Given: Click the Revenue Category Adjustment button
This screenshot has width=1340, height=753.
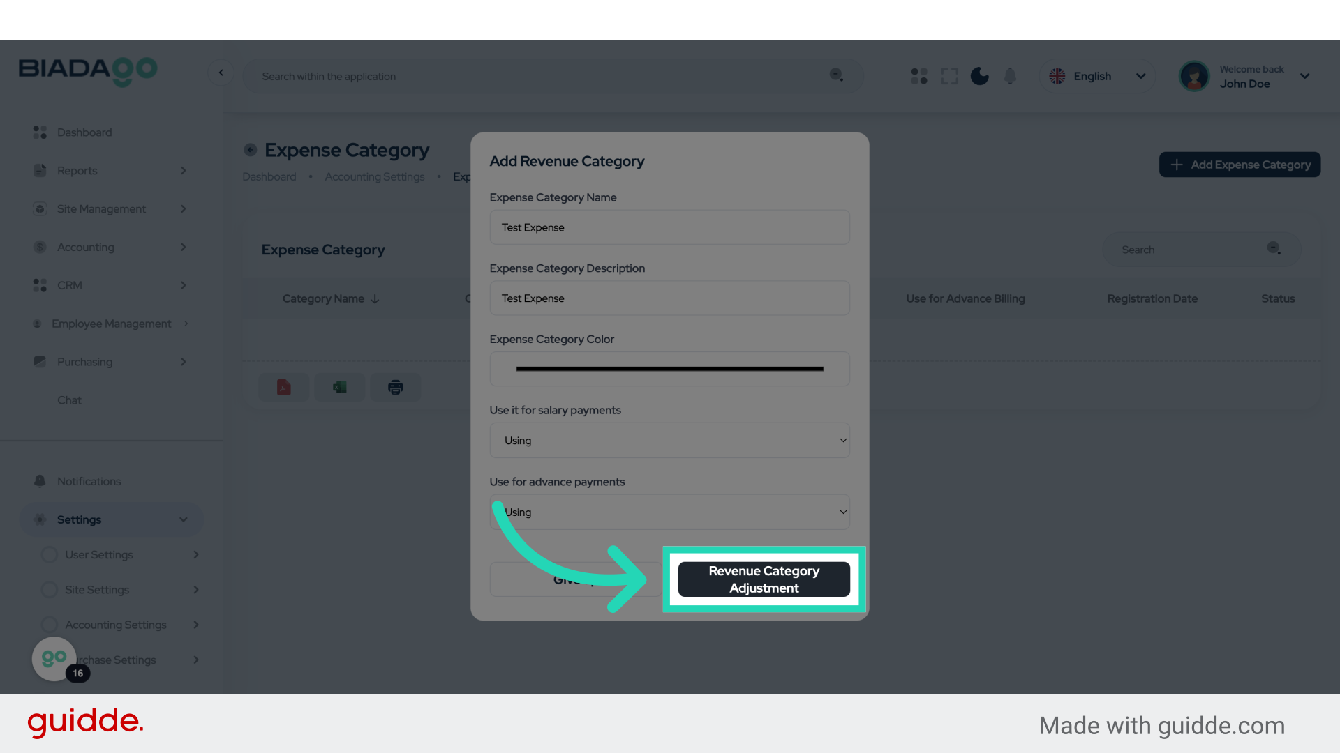Looking at the screenshot, I should 764,579.
